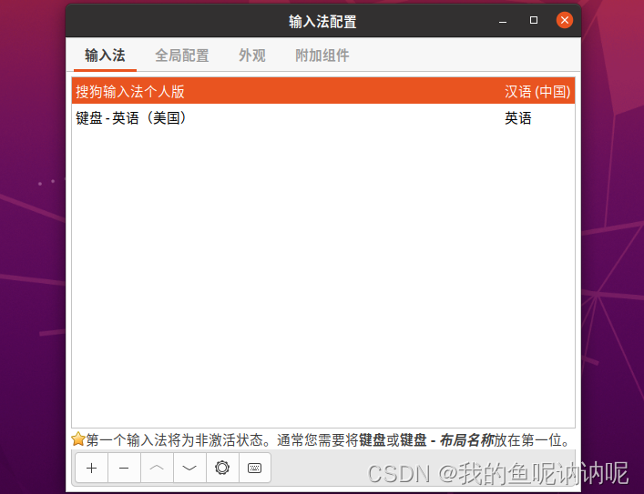Close the 输入法配置 window
The image size is (644, 494).
tap(565, 20)
